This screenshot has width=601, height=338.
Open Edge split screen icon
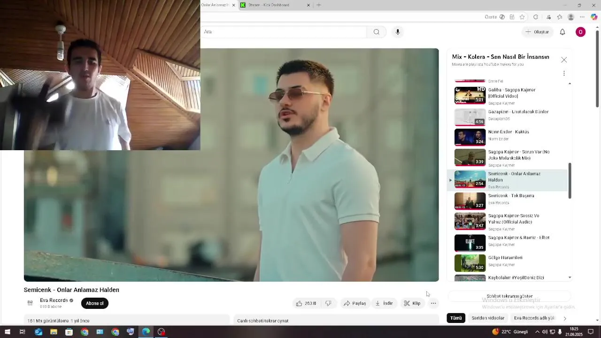pyautogui.click(x=512, y=17)
